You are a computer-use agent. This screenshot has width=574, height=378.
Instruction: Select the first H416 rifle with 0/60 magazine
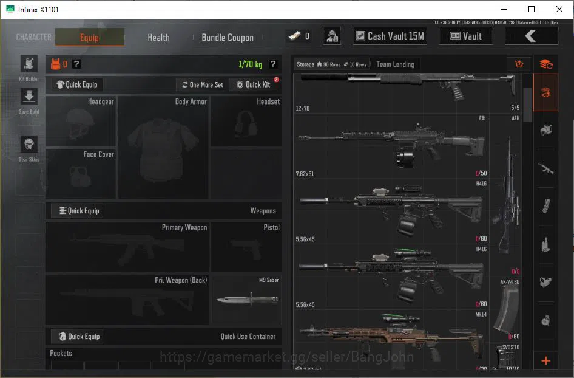391,211
